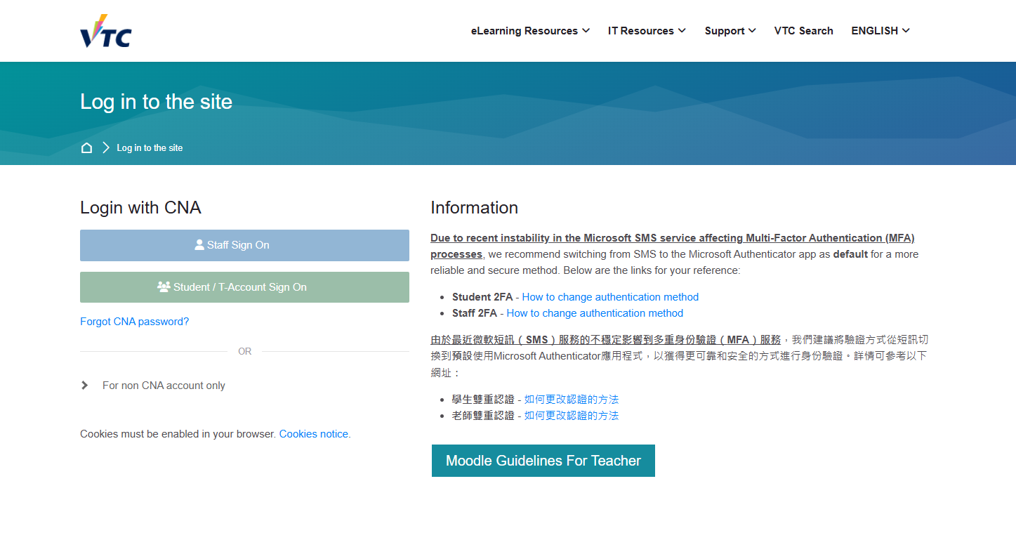The image size is (1016, 559).
Task: Open the Cookies notice link
Action: pyautogui.click(x=315, y=434)
